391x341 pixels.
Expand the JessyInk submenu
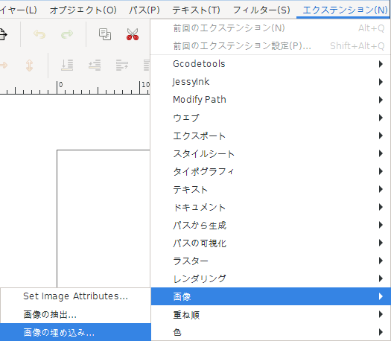pyautogui.click(x=270, y=82)
